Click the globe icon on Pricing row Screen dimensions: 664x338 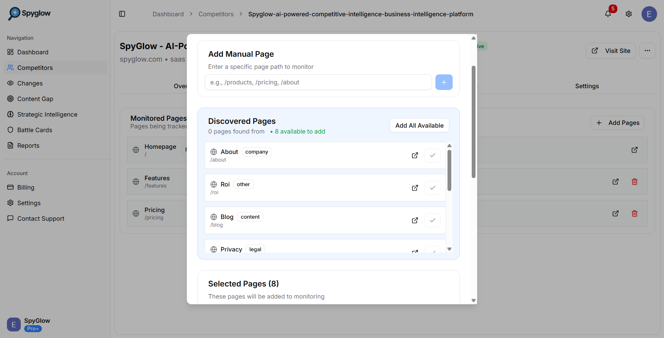[x=136, y=213]
